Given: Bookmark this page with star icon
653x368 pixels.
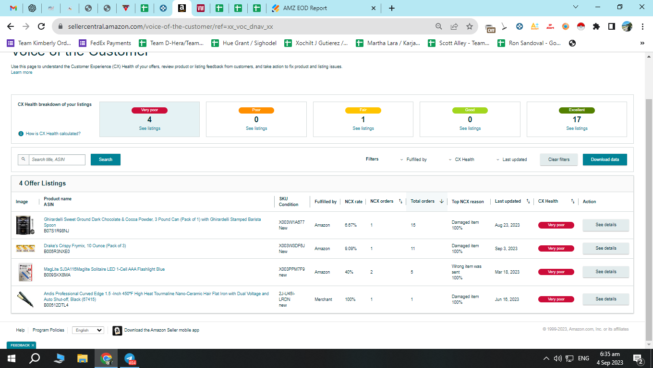Looking at the screenshot, I should tap(470, 26).
